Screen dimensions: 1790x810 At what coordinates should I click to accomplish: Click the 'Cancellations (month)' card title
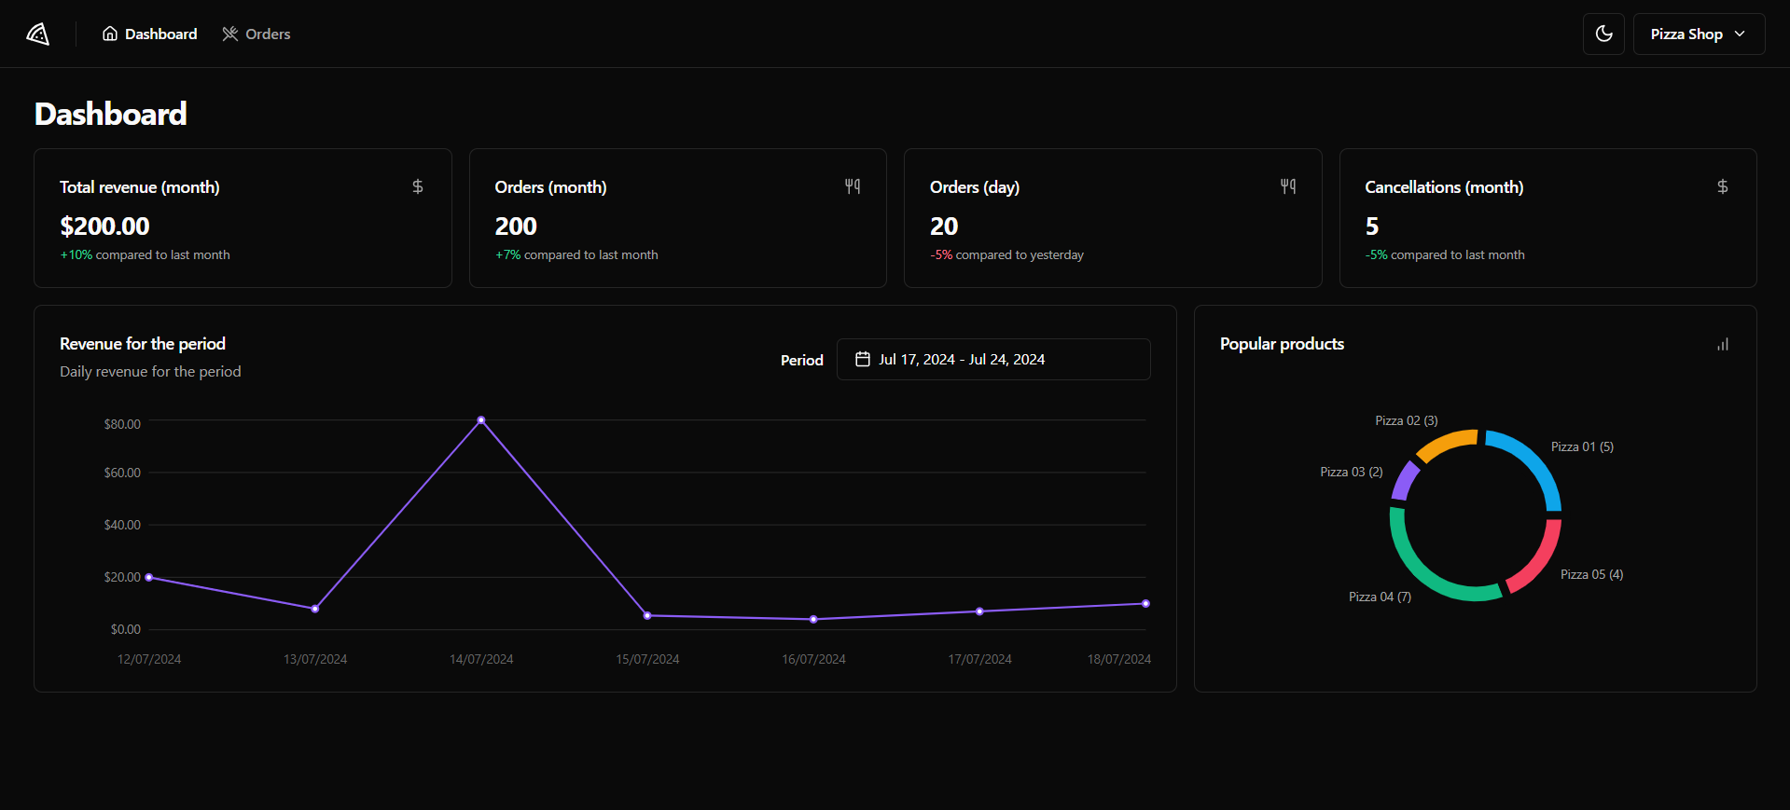pos(1444,187)
